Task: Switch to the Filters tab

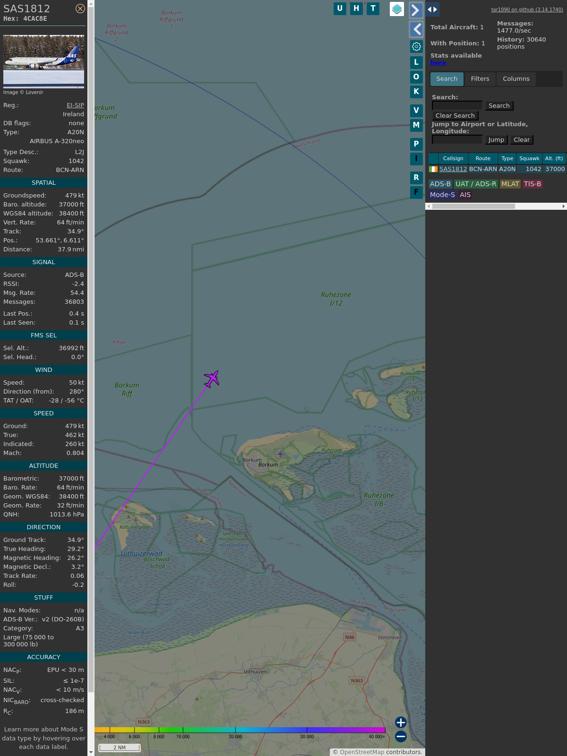Action: (480, 79)
